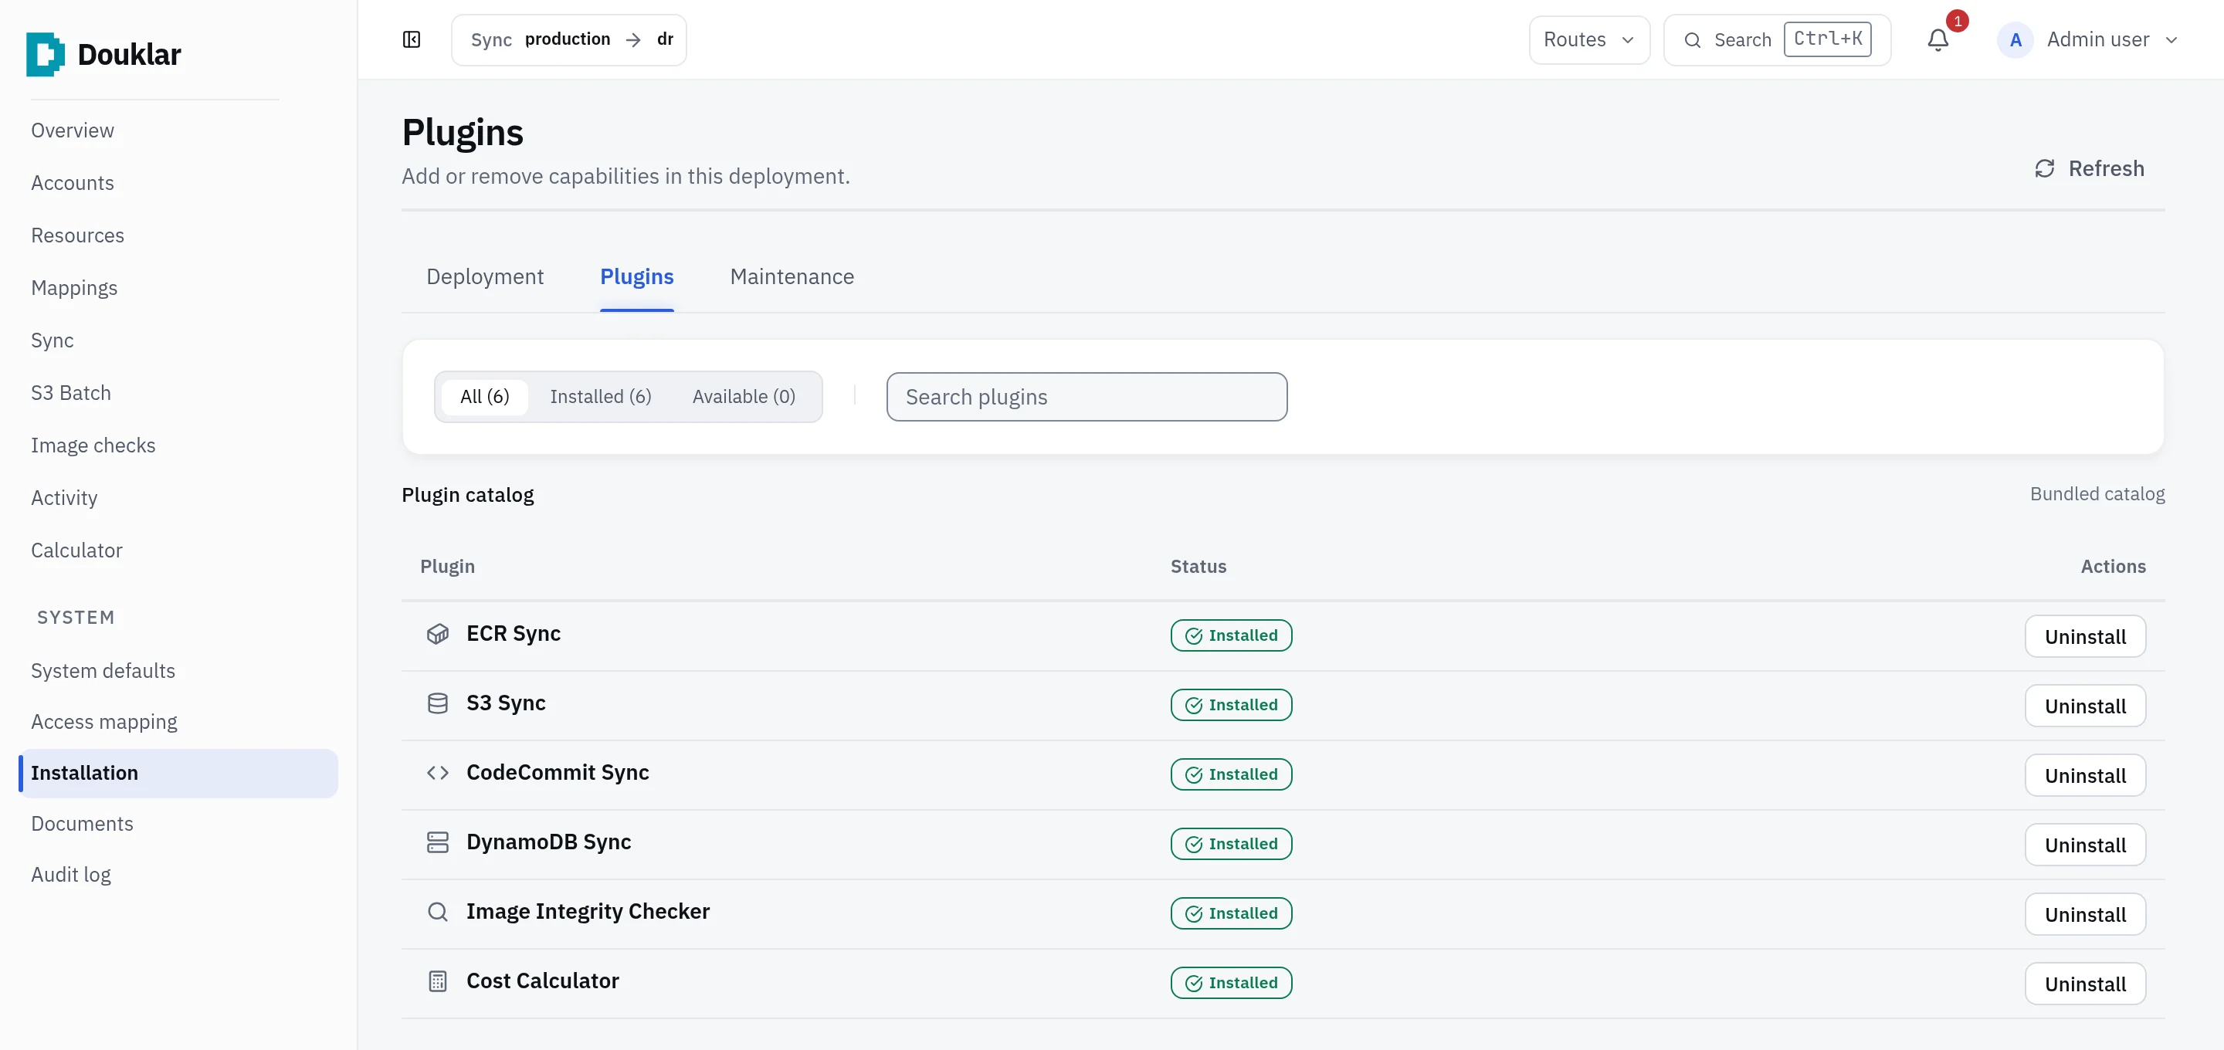Open Documents in the sidebar
This screenshot has height=1050, width=2224.
click(x=82, y=824)
